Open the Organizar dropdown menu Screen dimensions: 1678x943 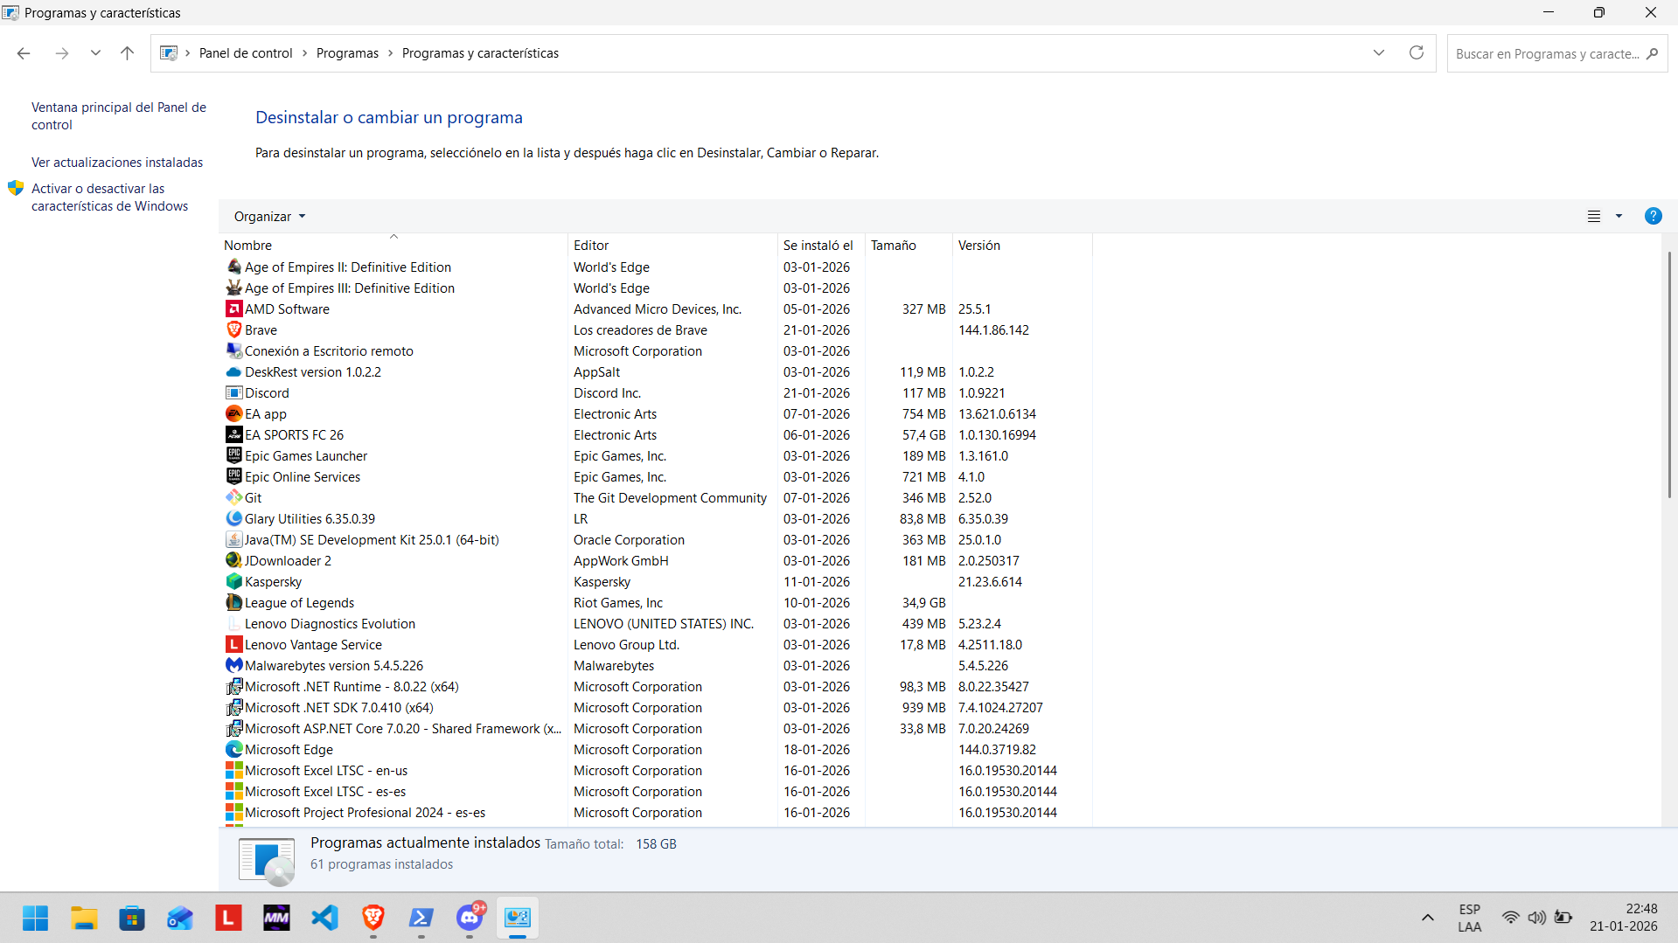point(269,217)
